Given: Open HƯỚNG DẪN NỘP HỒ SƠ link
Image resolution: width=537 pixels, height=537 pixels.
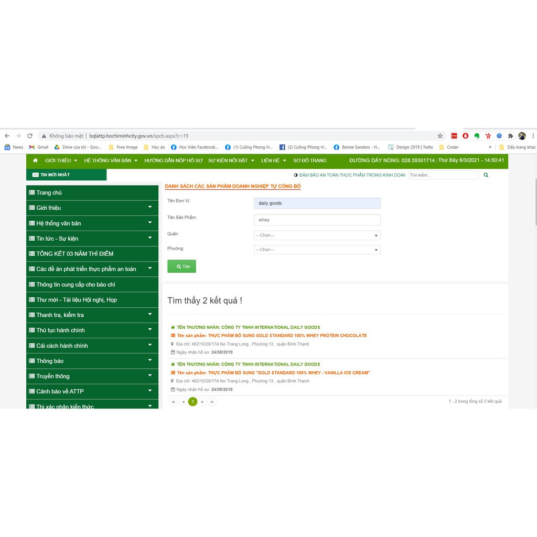Looking at the screenshot, I should pos(173,160).
